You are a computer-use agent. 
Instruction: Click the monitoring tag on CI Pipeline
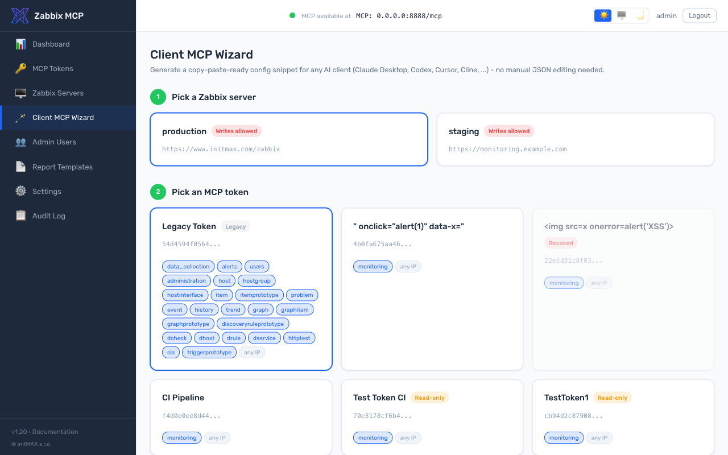point(182,437)
